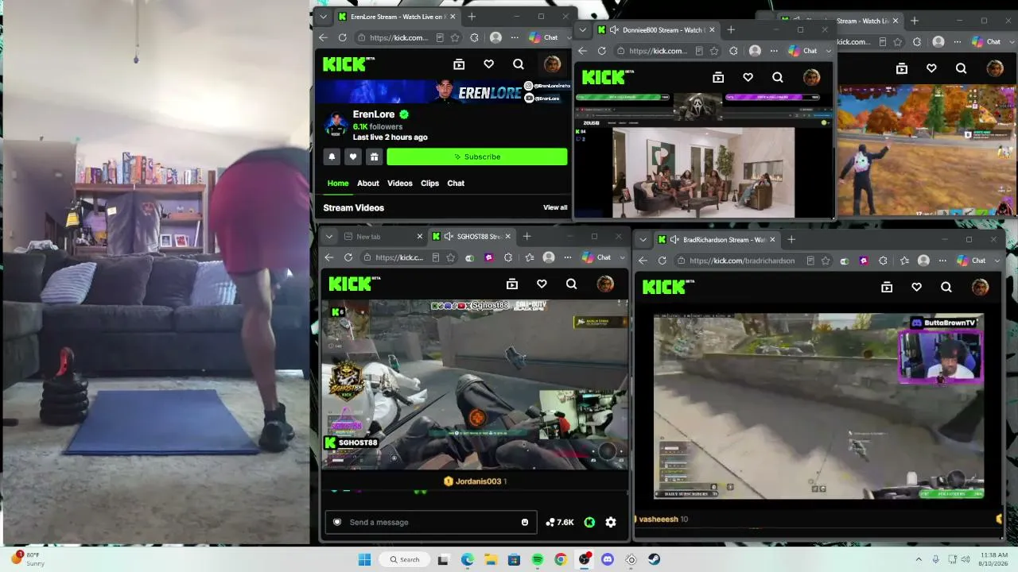Screen dimensions: 1018x572
Task: Expand the tab list chevron in ErenLore window
Action: [323, 17]
